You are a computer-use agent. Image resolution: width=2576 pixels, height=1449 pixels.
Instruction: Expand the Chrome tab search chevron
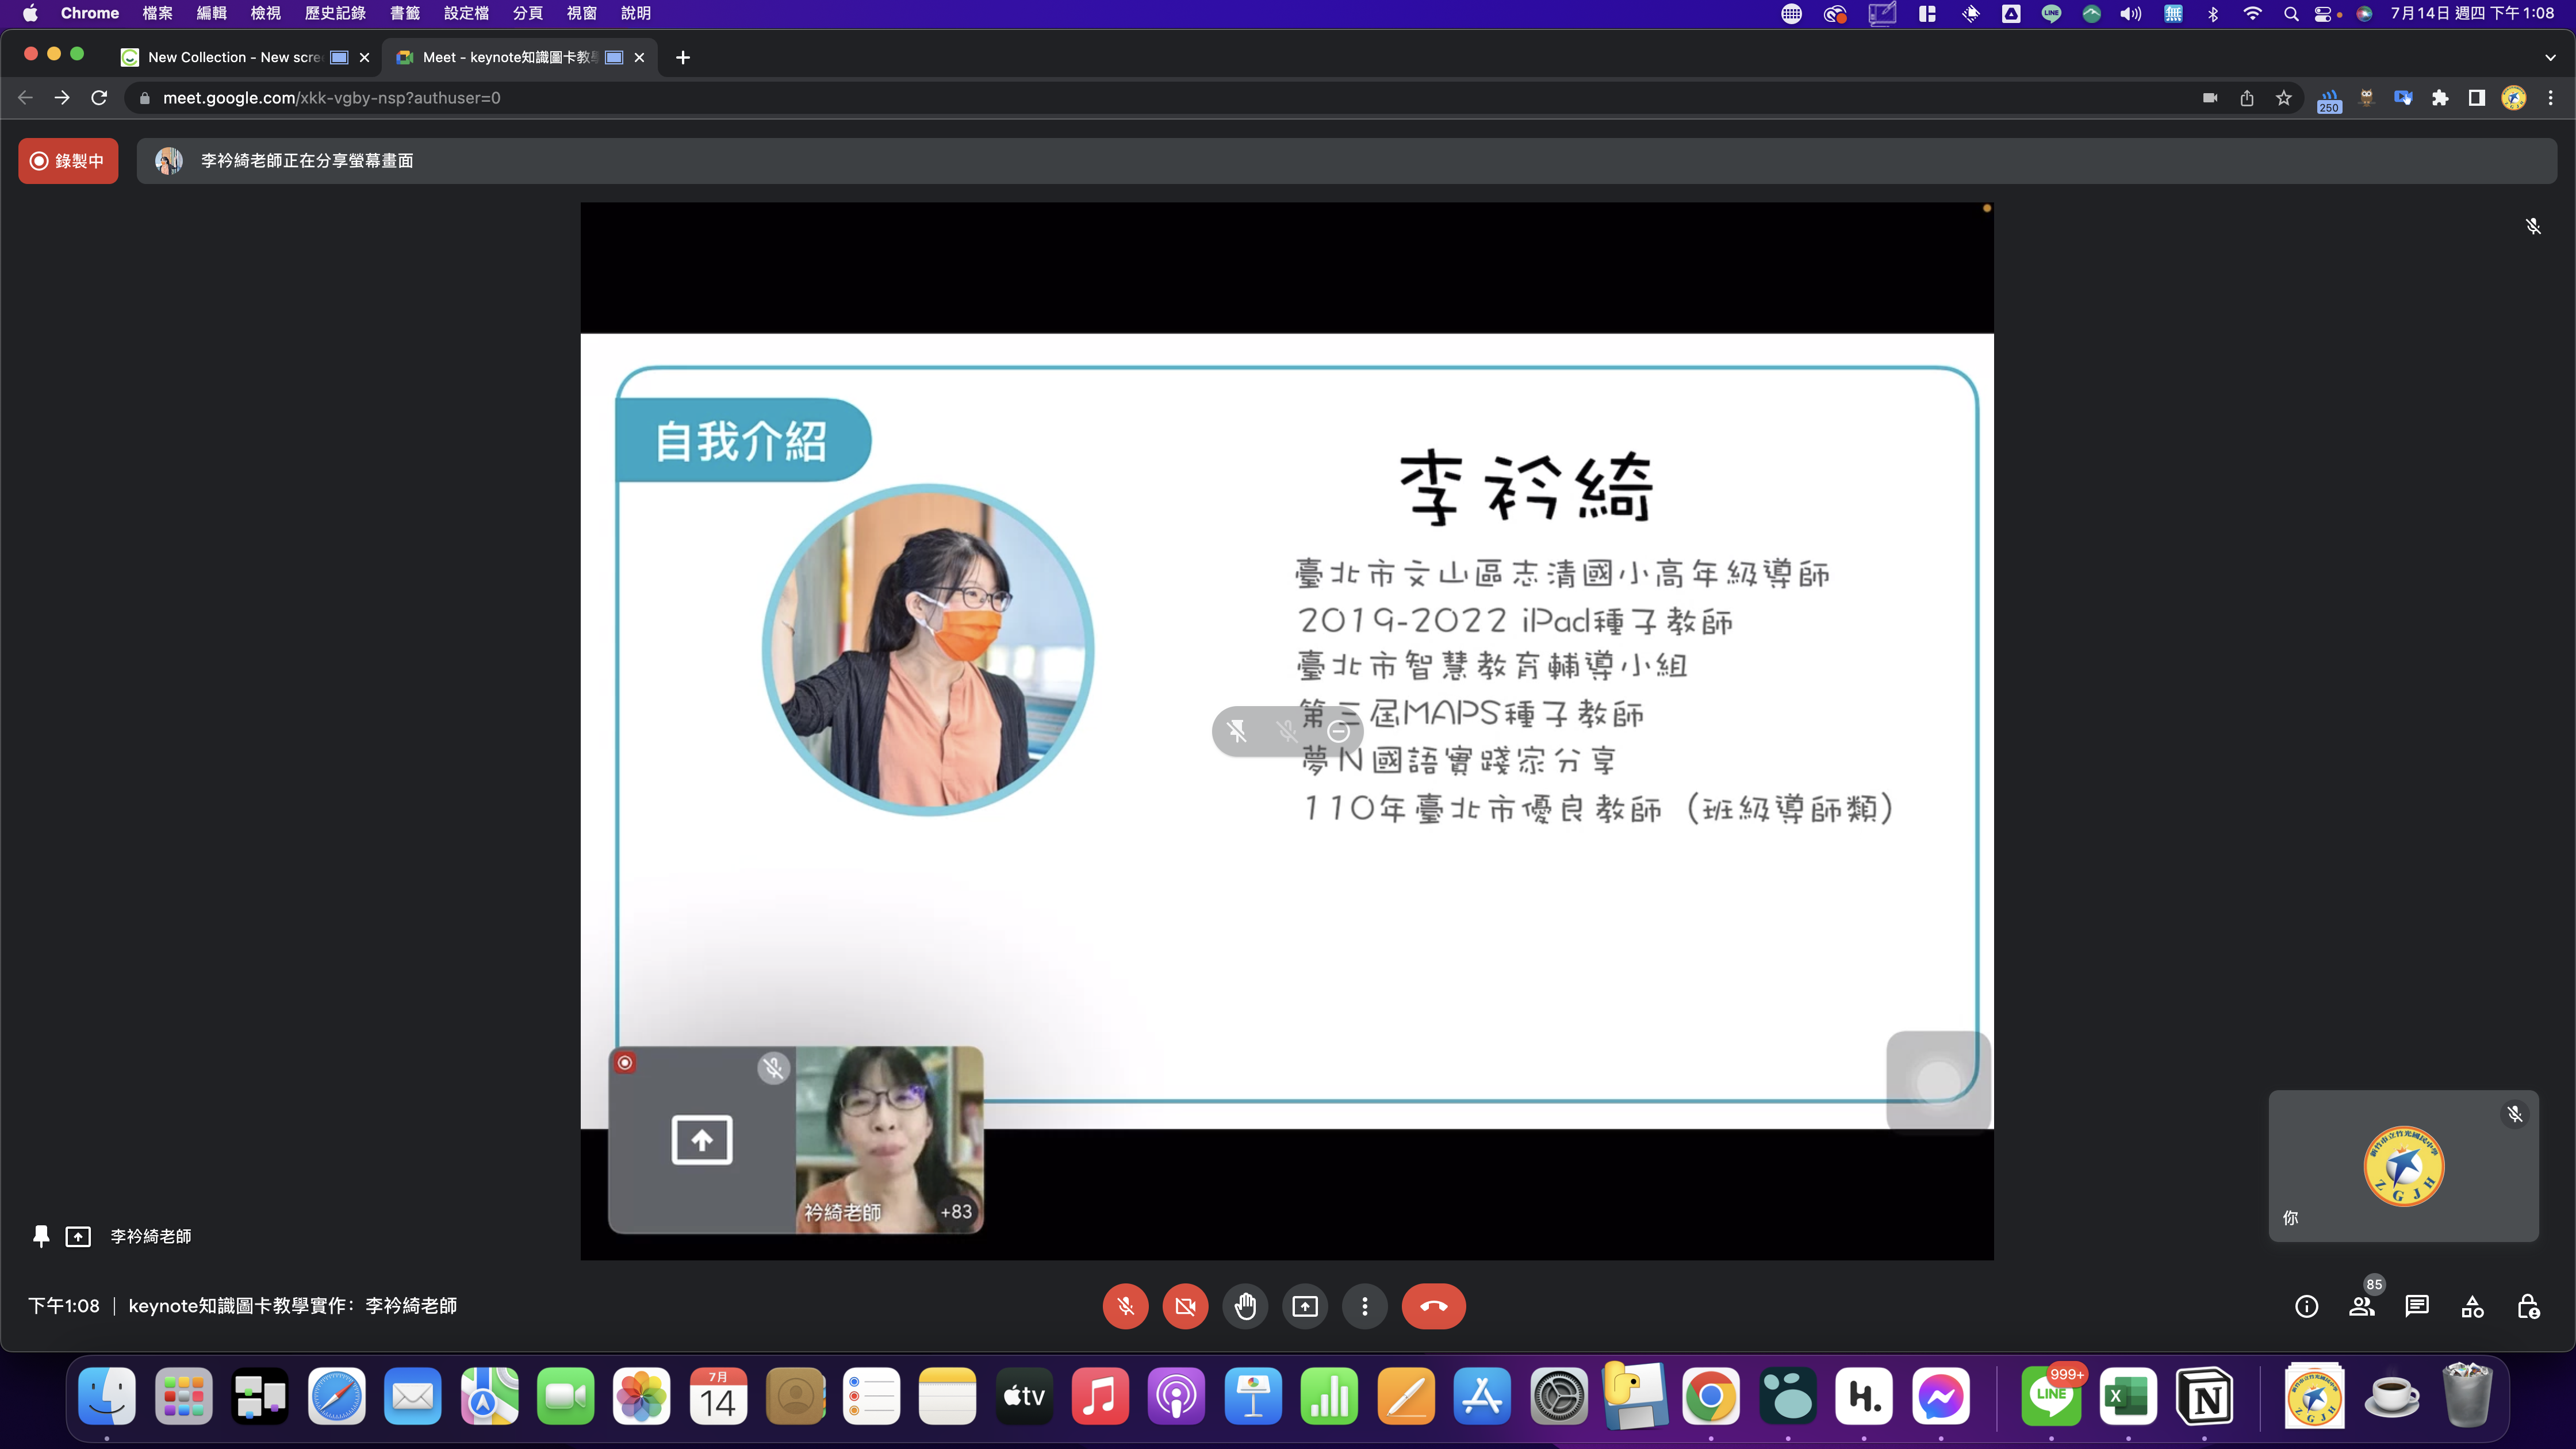click(x=2549, y=57)
